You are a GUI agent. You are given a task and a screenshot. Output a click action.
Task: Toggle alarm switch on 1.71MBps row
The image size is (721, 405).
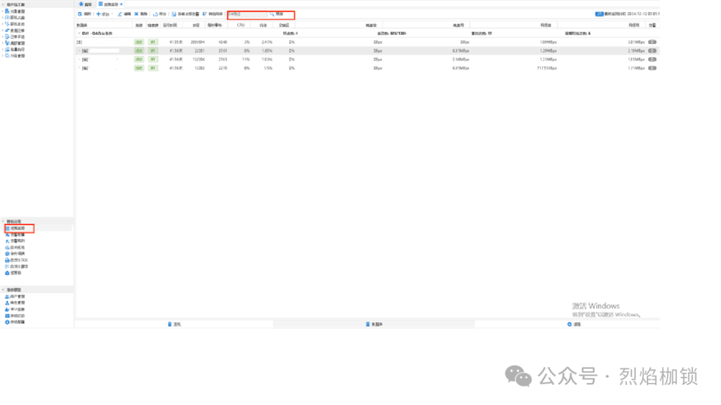pyautogui.click(x=652, y=69)
